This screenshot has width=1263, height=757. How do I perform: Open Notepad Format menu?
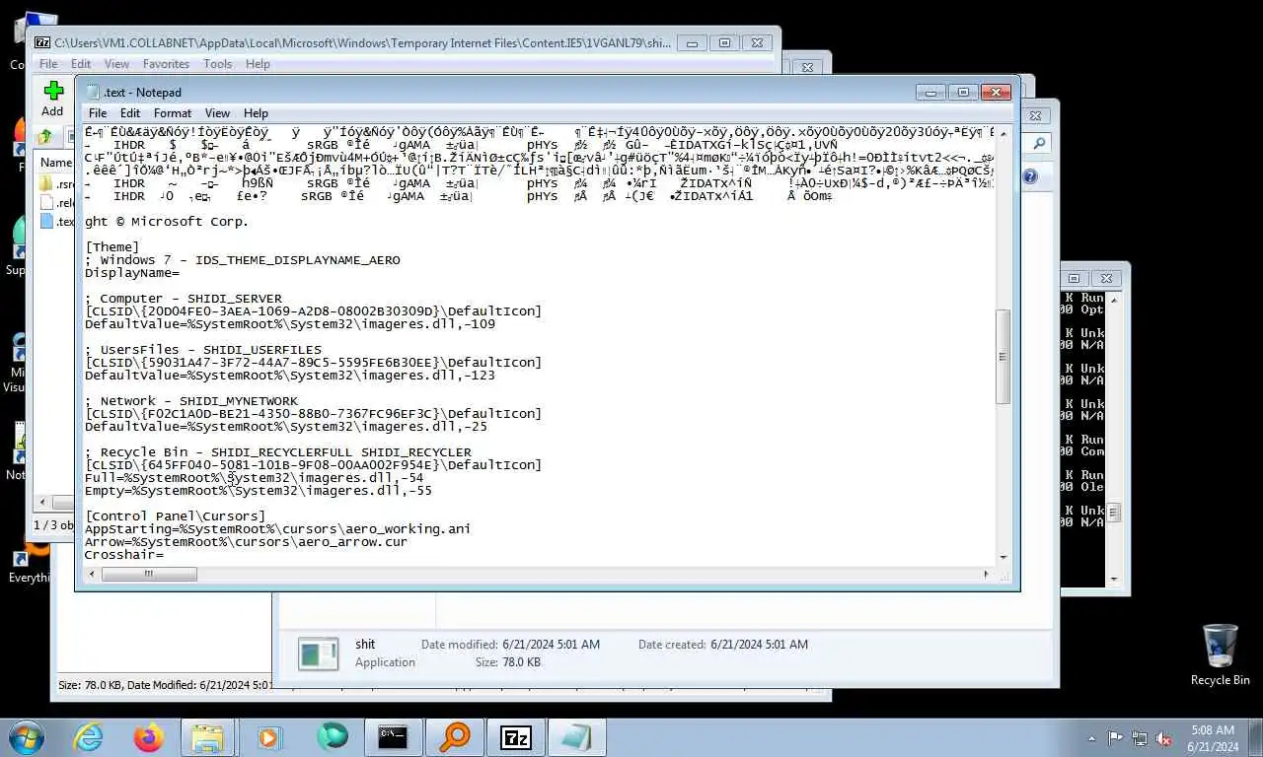pyautogui.click(x=173, y=113)
